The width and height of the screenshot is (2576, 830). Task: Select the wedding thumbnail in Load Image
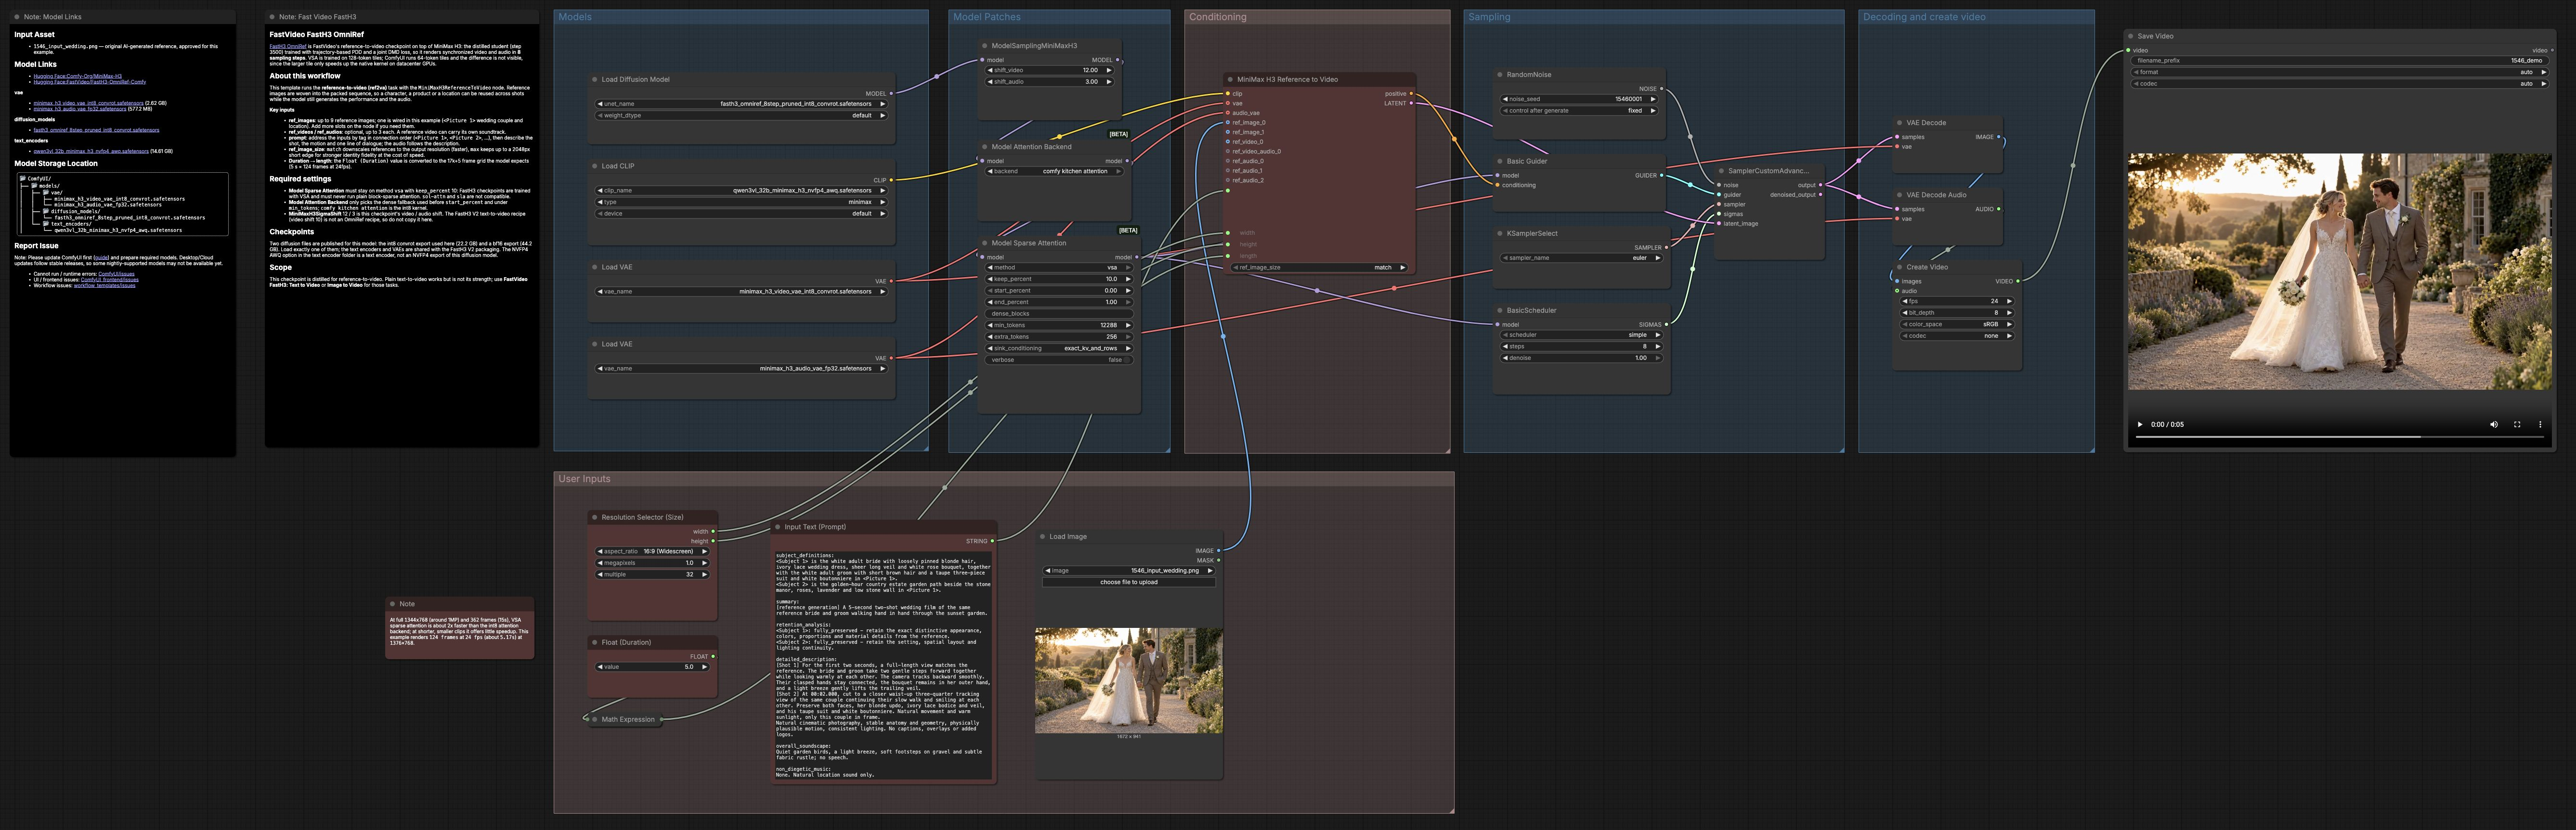click(1128, 680)
